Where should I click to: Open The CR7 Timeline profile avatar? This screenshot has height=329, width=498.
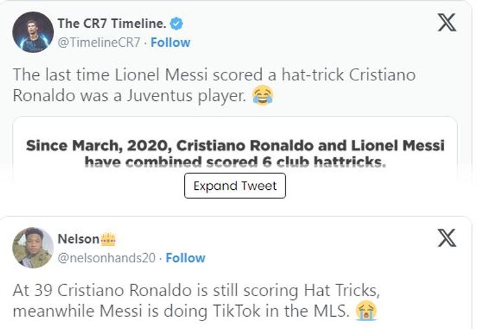32,32
